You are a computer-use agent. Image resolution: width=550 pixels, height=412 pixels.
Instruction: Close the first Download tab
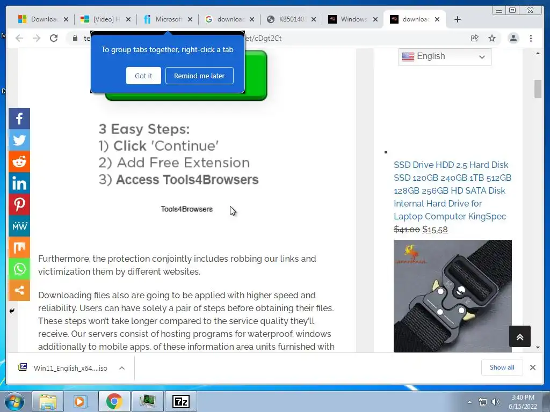click(x=66, y=19)
